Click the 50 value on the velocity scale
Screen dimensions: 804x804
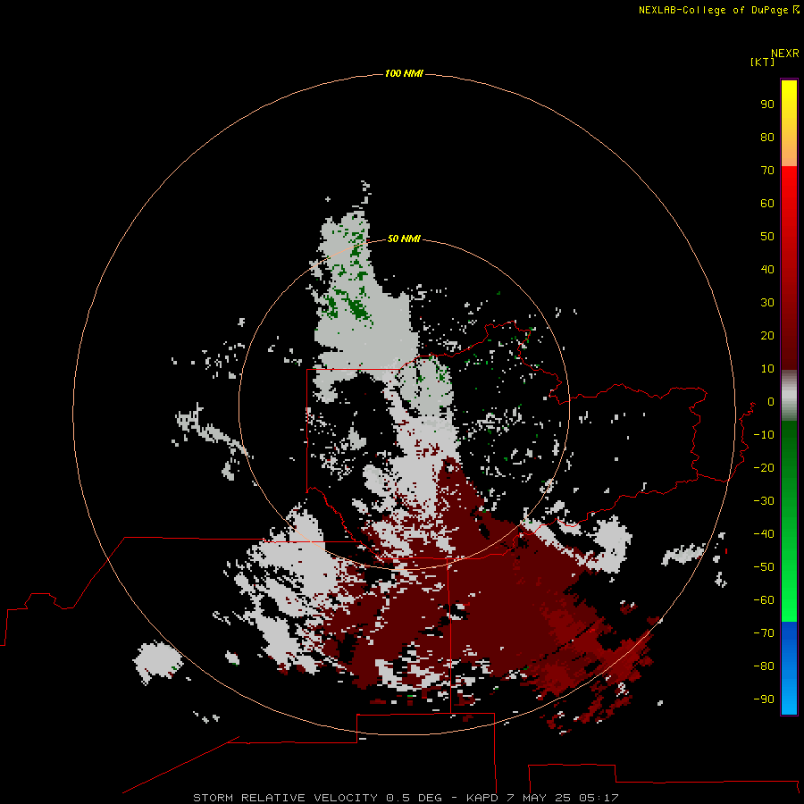point(767,237)
